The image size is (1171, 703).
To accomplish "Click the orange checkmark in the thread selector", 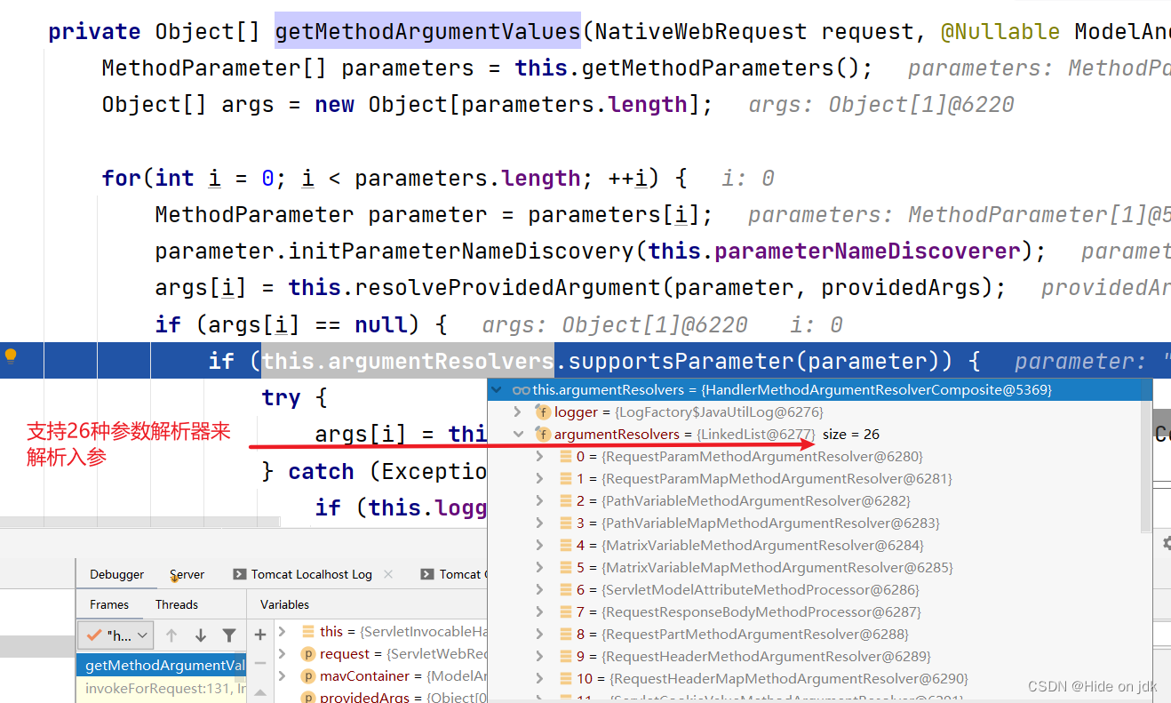I will [x=92, y=635].
